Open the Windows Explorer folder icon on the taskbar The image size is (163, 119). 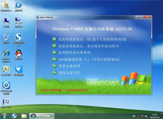click(24, 116)
